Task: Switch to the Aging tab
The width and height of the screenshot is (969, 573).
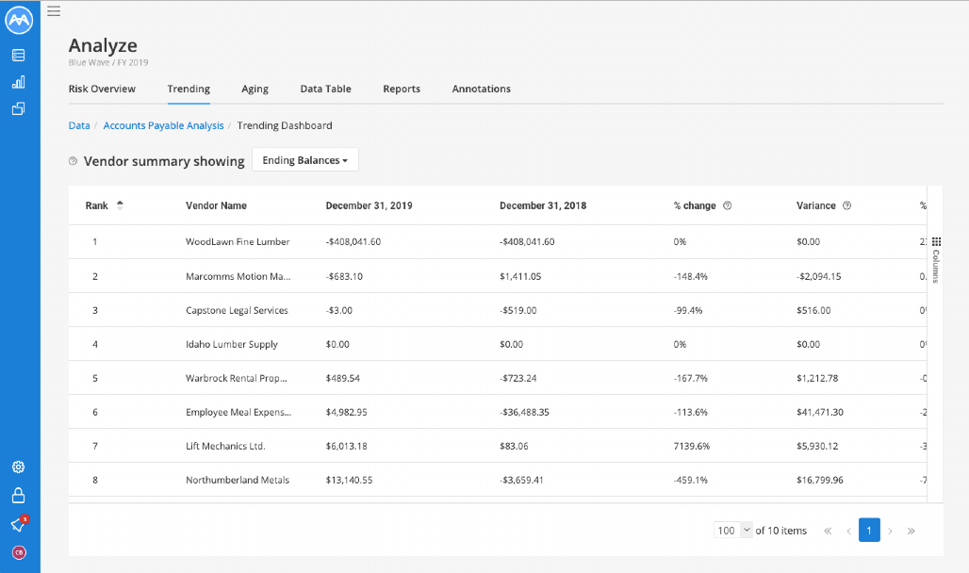Action: coord(255,89)
